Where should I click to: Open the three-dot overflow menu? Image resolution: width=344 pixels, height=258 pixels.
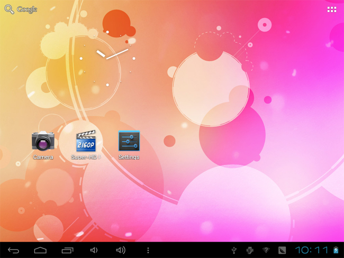click(x=148, y=250)
